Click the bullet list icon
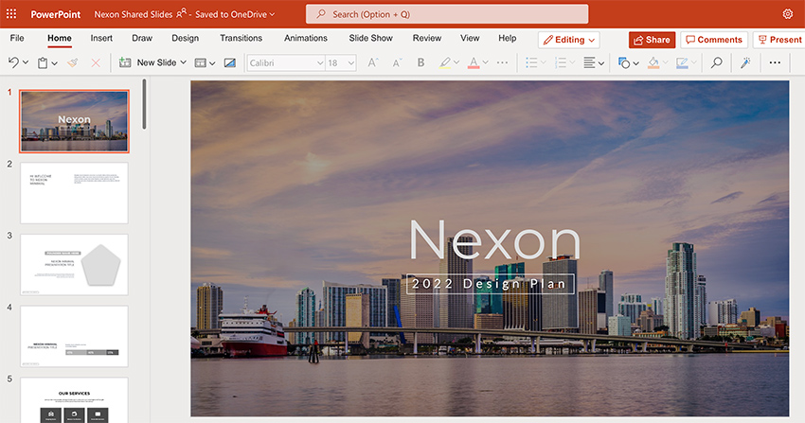This screenshot has height=423, width=805. 531,62
